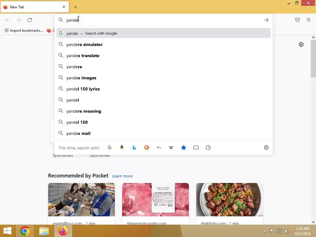Search history using the clock icon

click(208, 148)
